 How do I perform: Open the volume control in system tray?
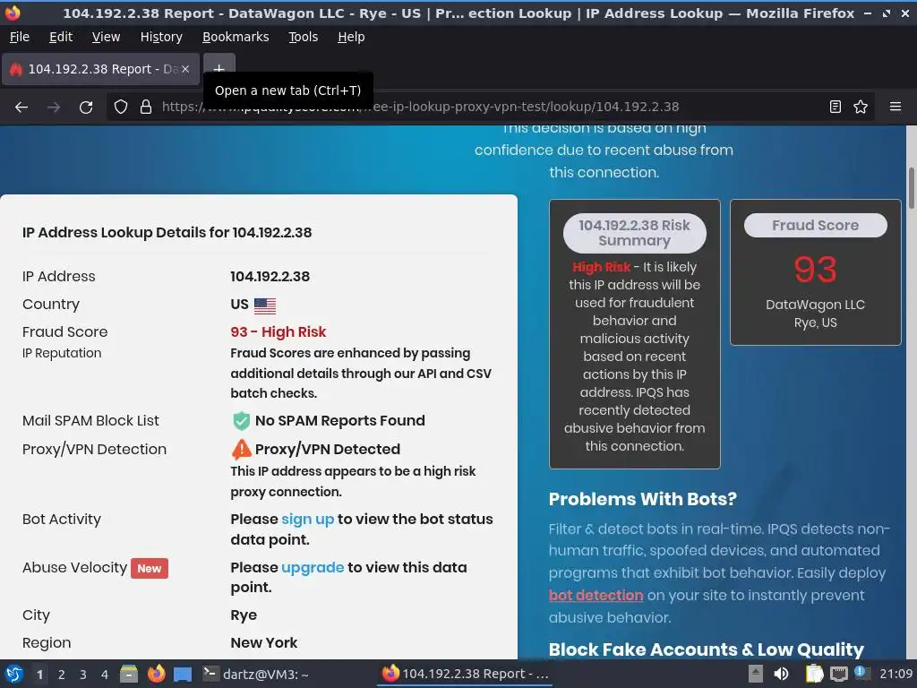(x=781, y=674)
